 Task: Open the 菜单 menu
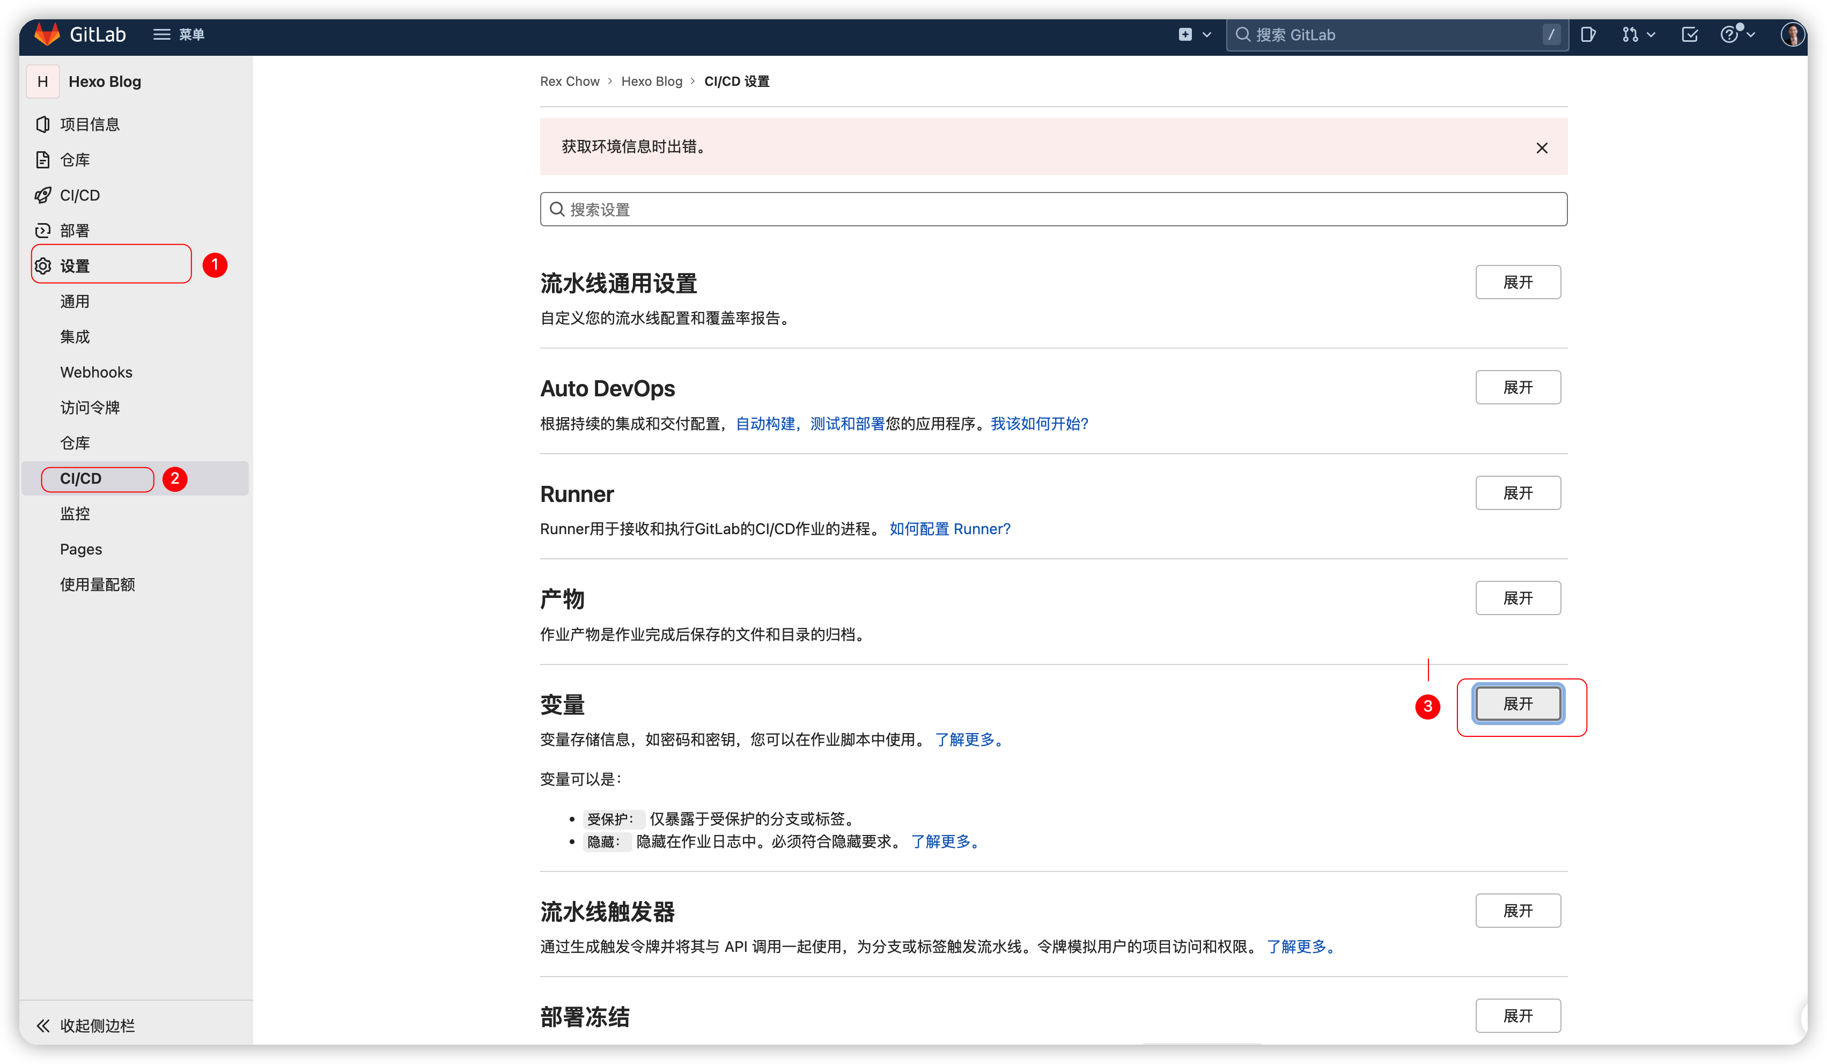tap(178, 34)
